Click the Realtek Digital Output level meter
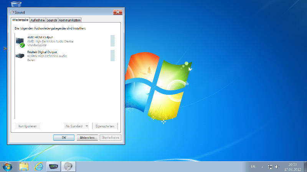The width and height of the screenshot is (307, 172). tap(112, 55)
